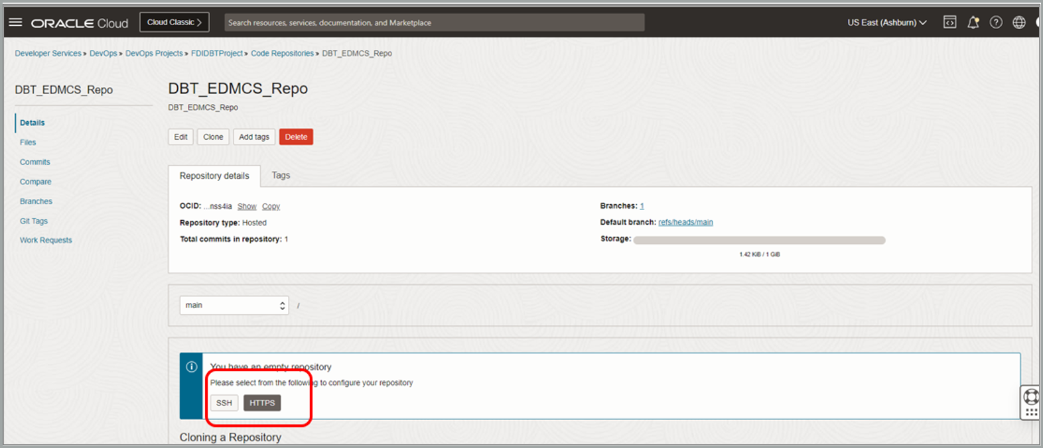
Task: Click the Cloning a Repository heading
Action: tap(230, 437)
